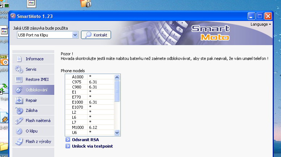Click arrow icon beside Unlock via testpoint
The height and width of the screenshot is (157, 281).
pyautogui.click(x=68, y=146)
